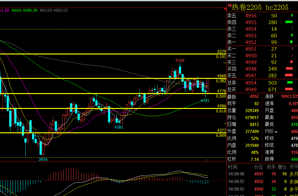
Task: Click the MA120 4850.03 indicator label
Action: point(54,10)
